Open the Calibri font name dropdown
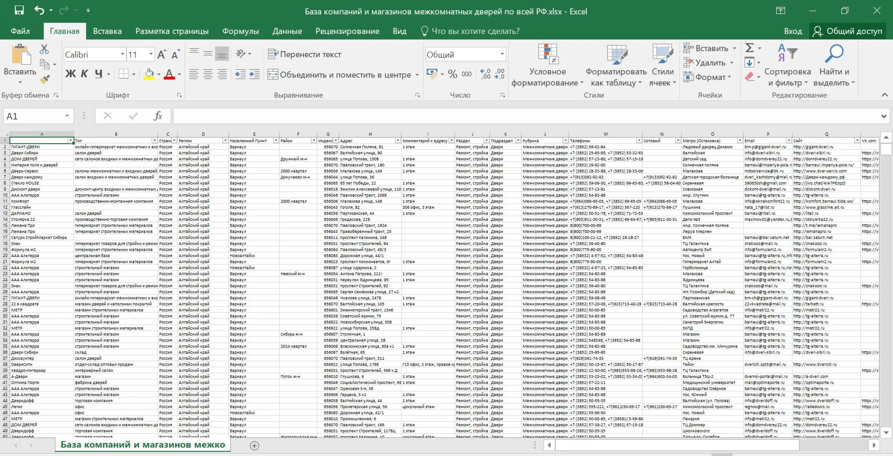The height and width of the screenshot is (456, 893). [122, 55]
